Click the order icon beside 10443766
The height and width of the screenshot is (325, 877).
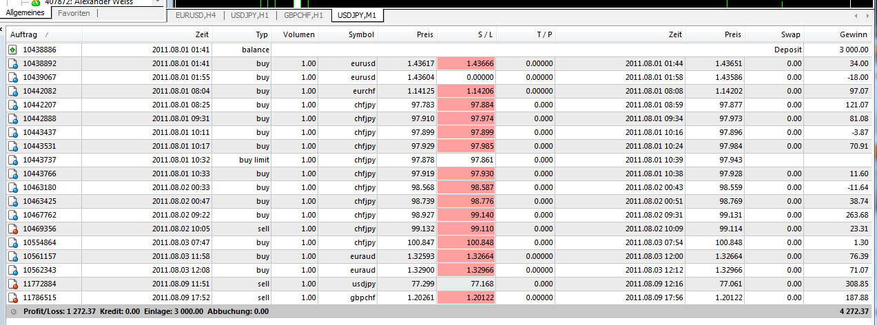(x=13, y=174)
